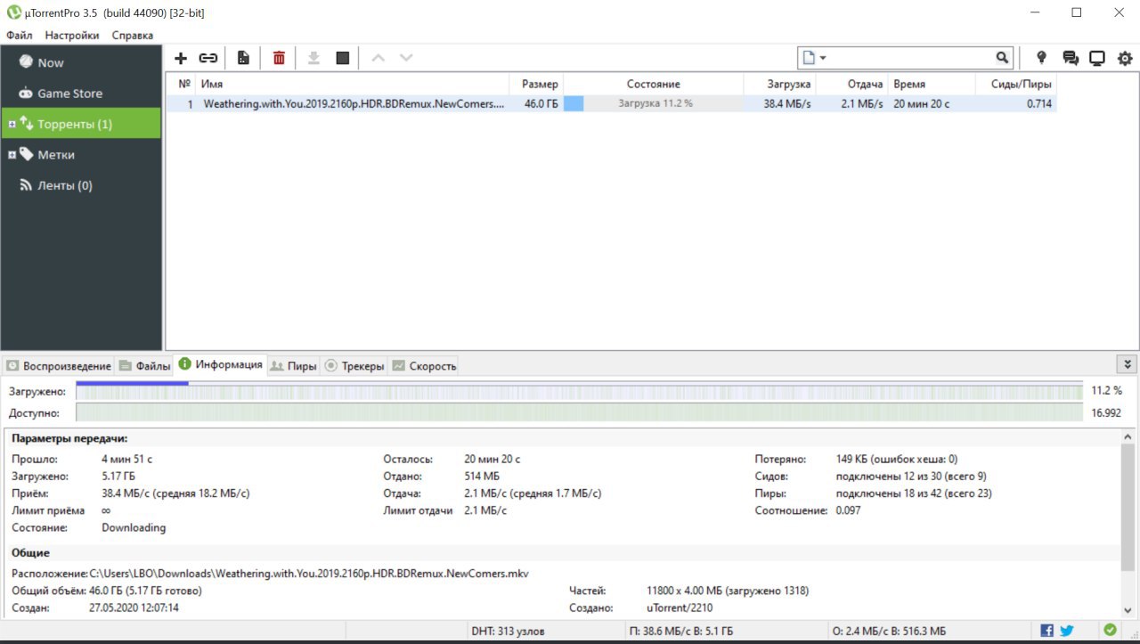Sort by the Загрузка column header
The width and height of the screenshot is (1140, 644).
[x=779, y=84]
